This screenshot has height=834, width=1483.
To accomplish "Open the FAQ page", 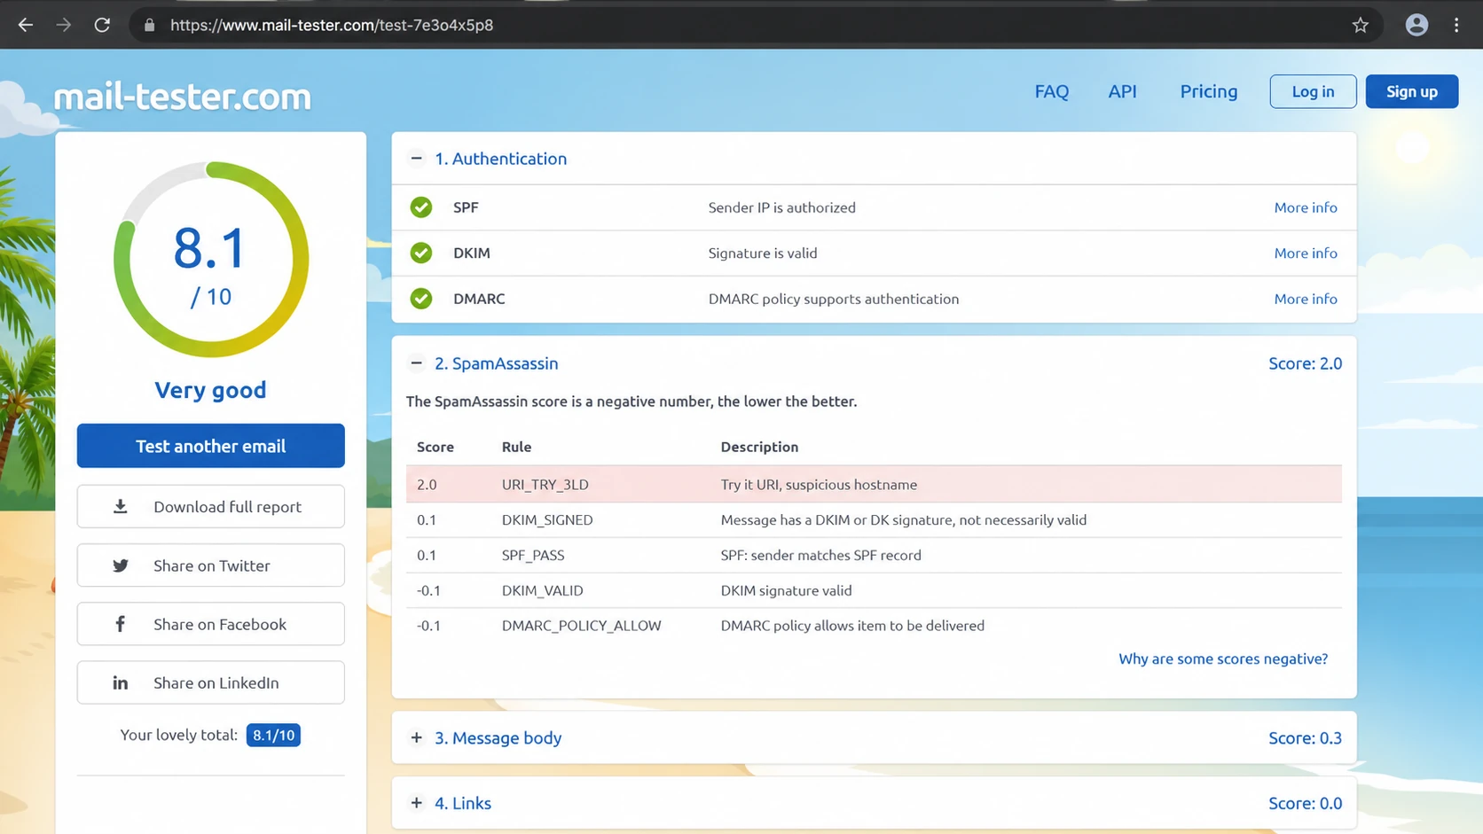I will [1051, 91].
